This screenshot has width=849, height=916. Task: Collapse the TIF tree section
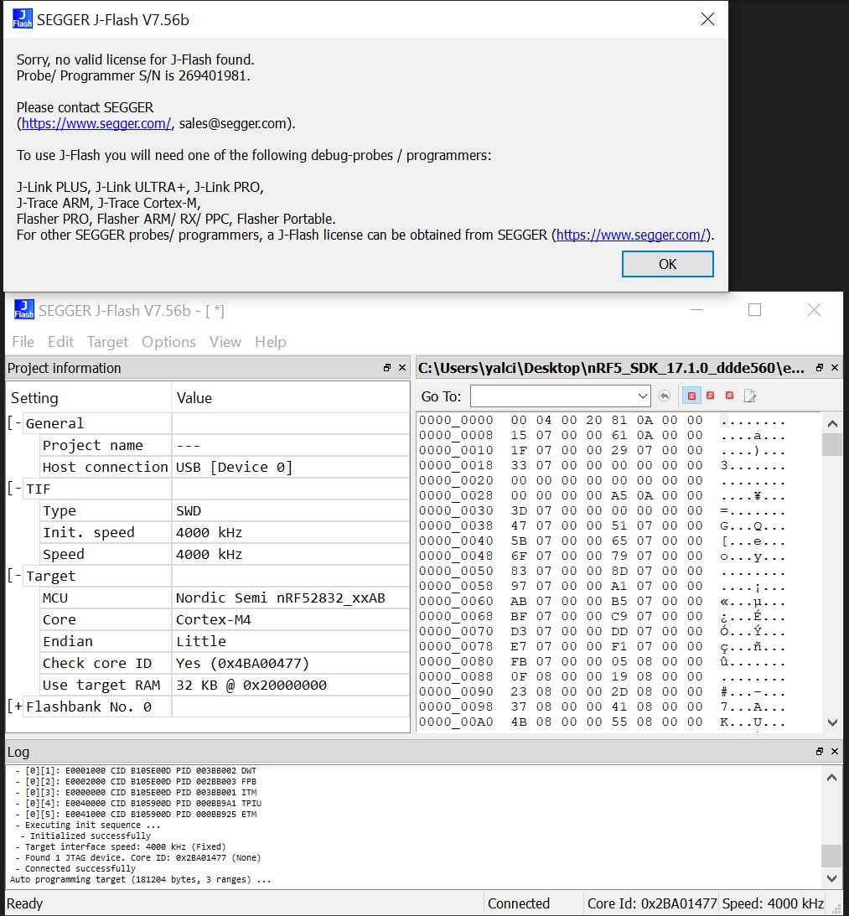[15, 489]
